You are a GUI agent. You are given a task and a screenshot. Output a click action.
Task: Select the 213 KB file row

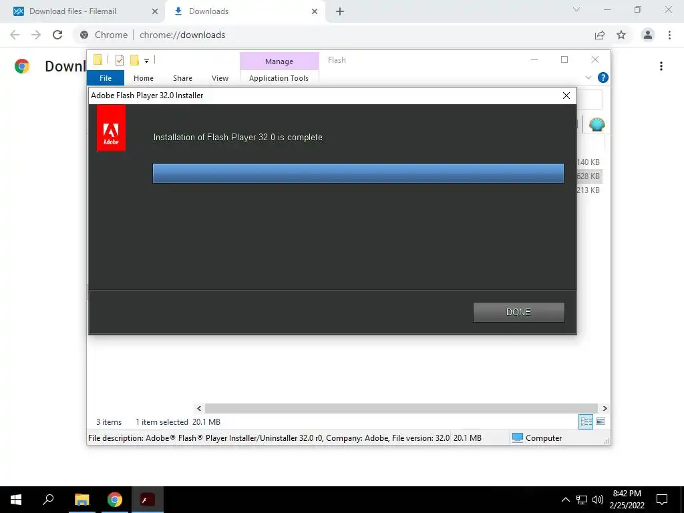588,190
